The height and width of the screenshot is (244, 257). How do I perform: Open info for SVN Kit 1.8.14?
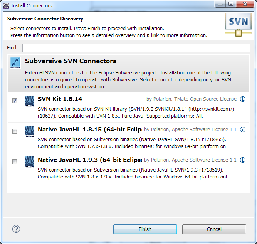(243, 99)
